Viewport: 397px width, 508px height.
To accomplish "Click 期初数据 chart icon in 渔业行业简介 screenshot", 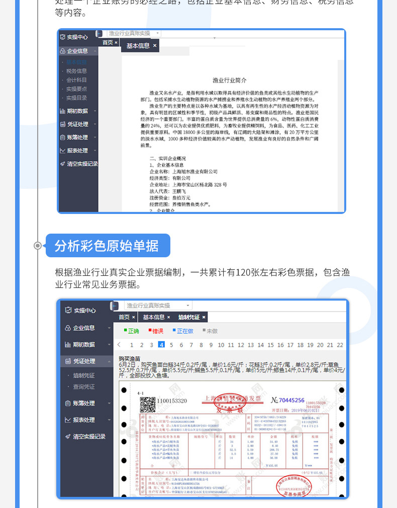I will 62,111.
